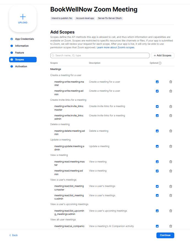Click the BookWellNow Zoom Meeting title
The height and width of the screenshot is (241, 190).
tap(94, 9)
